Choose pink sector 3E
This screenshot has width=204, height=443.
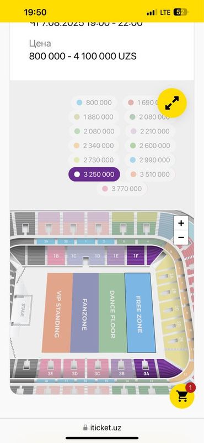point(50,368)
